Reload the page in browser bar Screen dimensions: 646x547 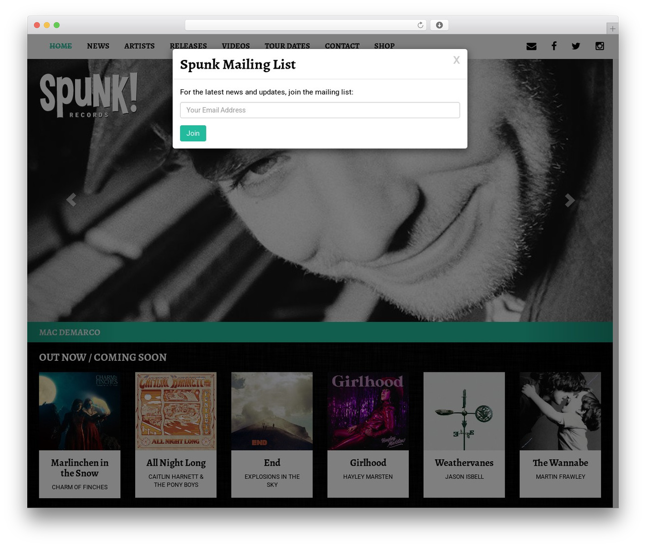[x=420, y=25]
